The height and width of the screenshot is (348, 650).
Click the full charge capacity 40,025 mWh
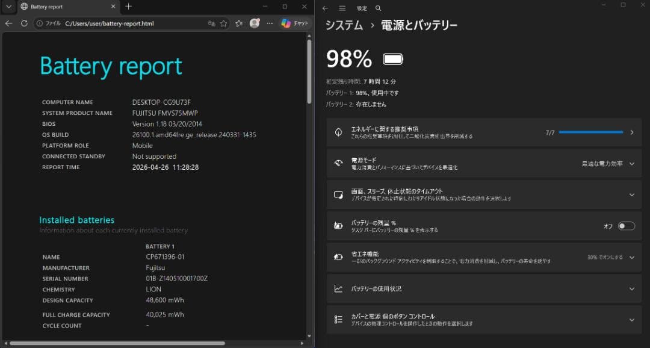point(164,314)
